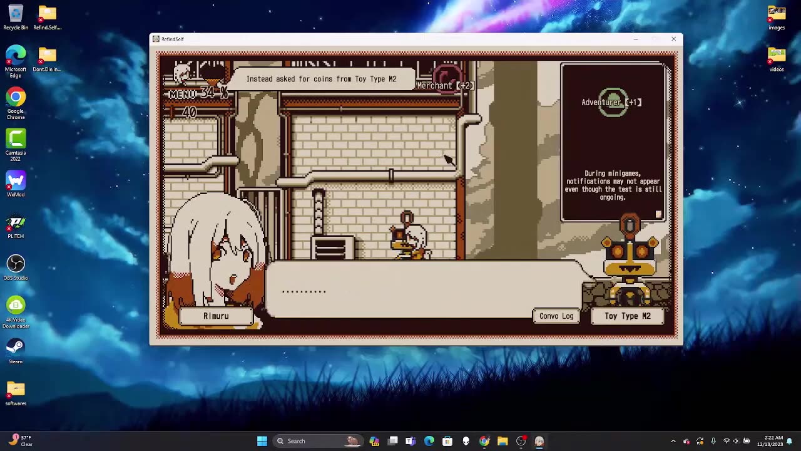This screenshot has height=451, width=801.
Task: Click the "During minigames" notification text
Action: (613, 185)
